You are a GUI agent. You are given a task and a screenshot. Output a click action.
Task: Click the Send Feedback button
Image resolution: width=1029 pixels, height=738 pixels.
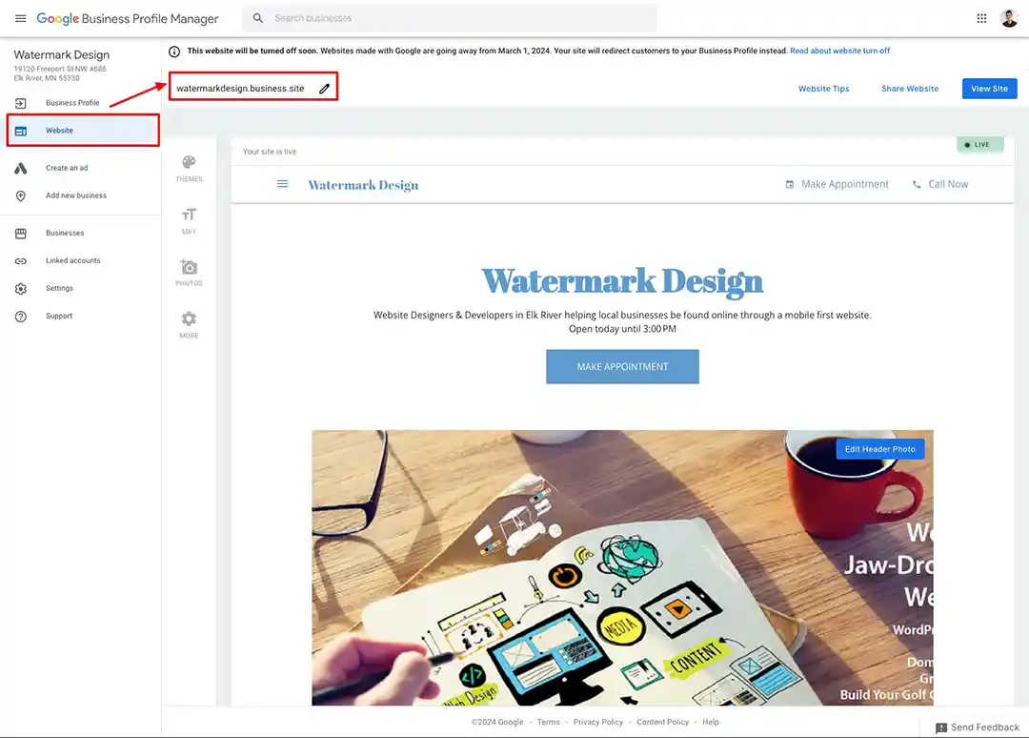coord(977,728)
